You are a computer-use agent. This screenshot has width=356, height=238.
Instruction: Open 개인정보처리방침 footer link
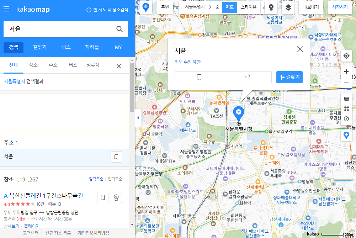click(93, 233)
